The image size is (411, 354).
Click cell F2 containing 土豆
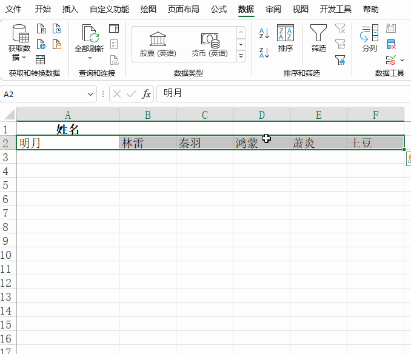coord(375,143)
